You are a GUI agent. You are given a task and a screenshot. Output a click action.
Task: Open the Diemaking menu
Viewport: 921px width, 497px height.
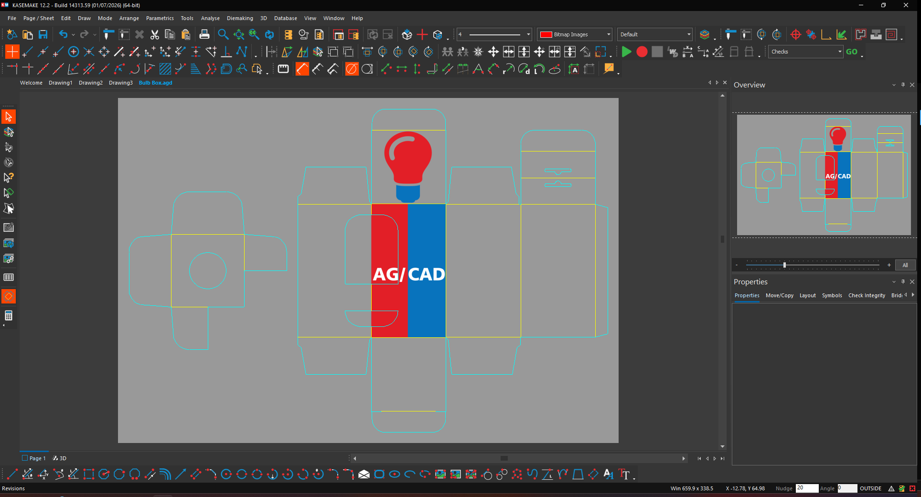pyautogui.click(x=240, y=18)
